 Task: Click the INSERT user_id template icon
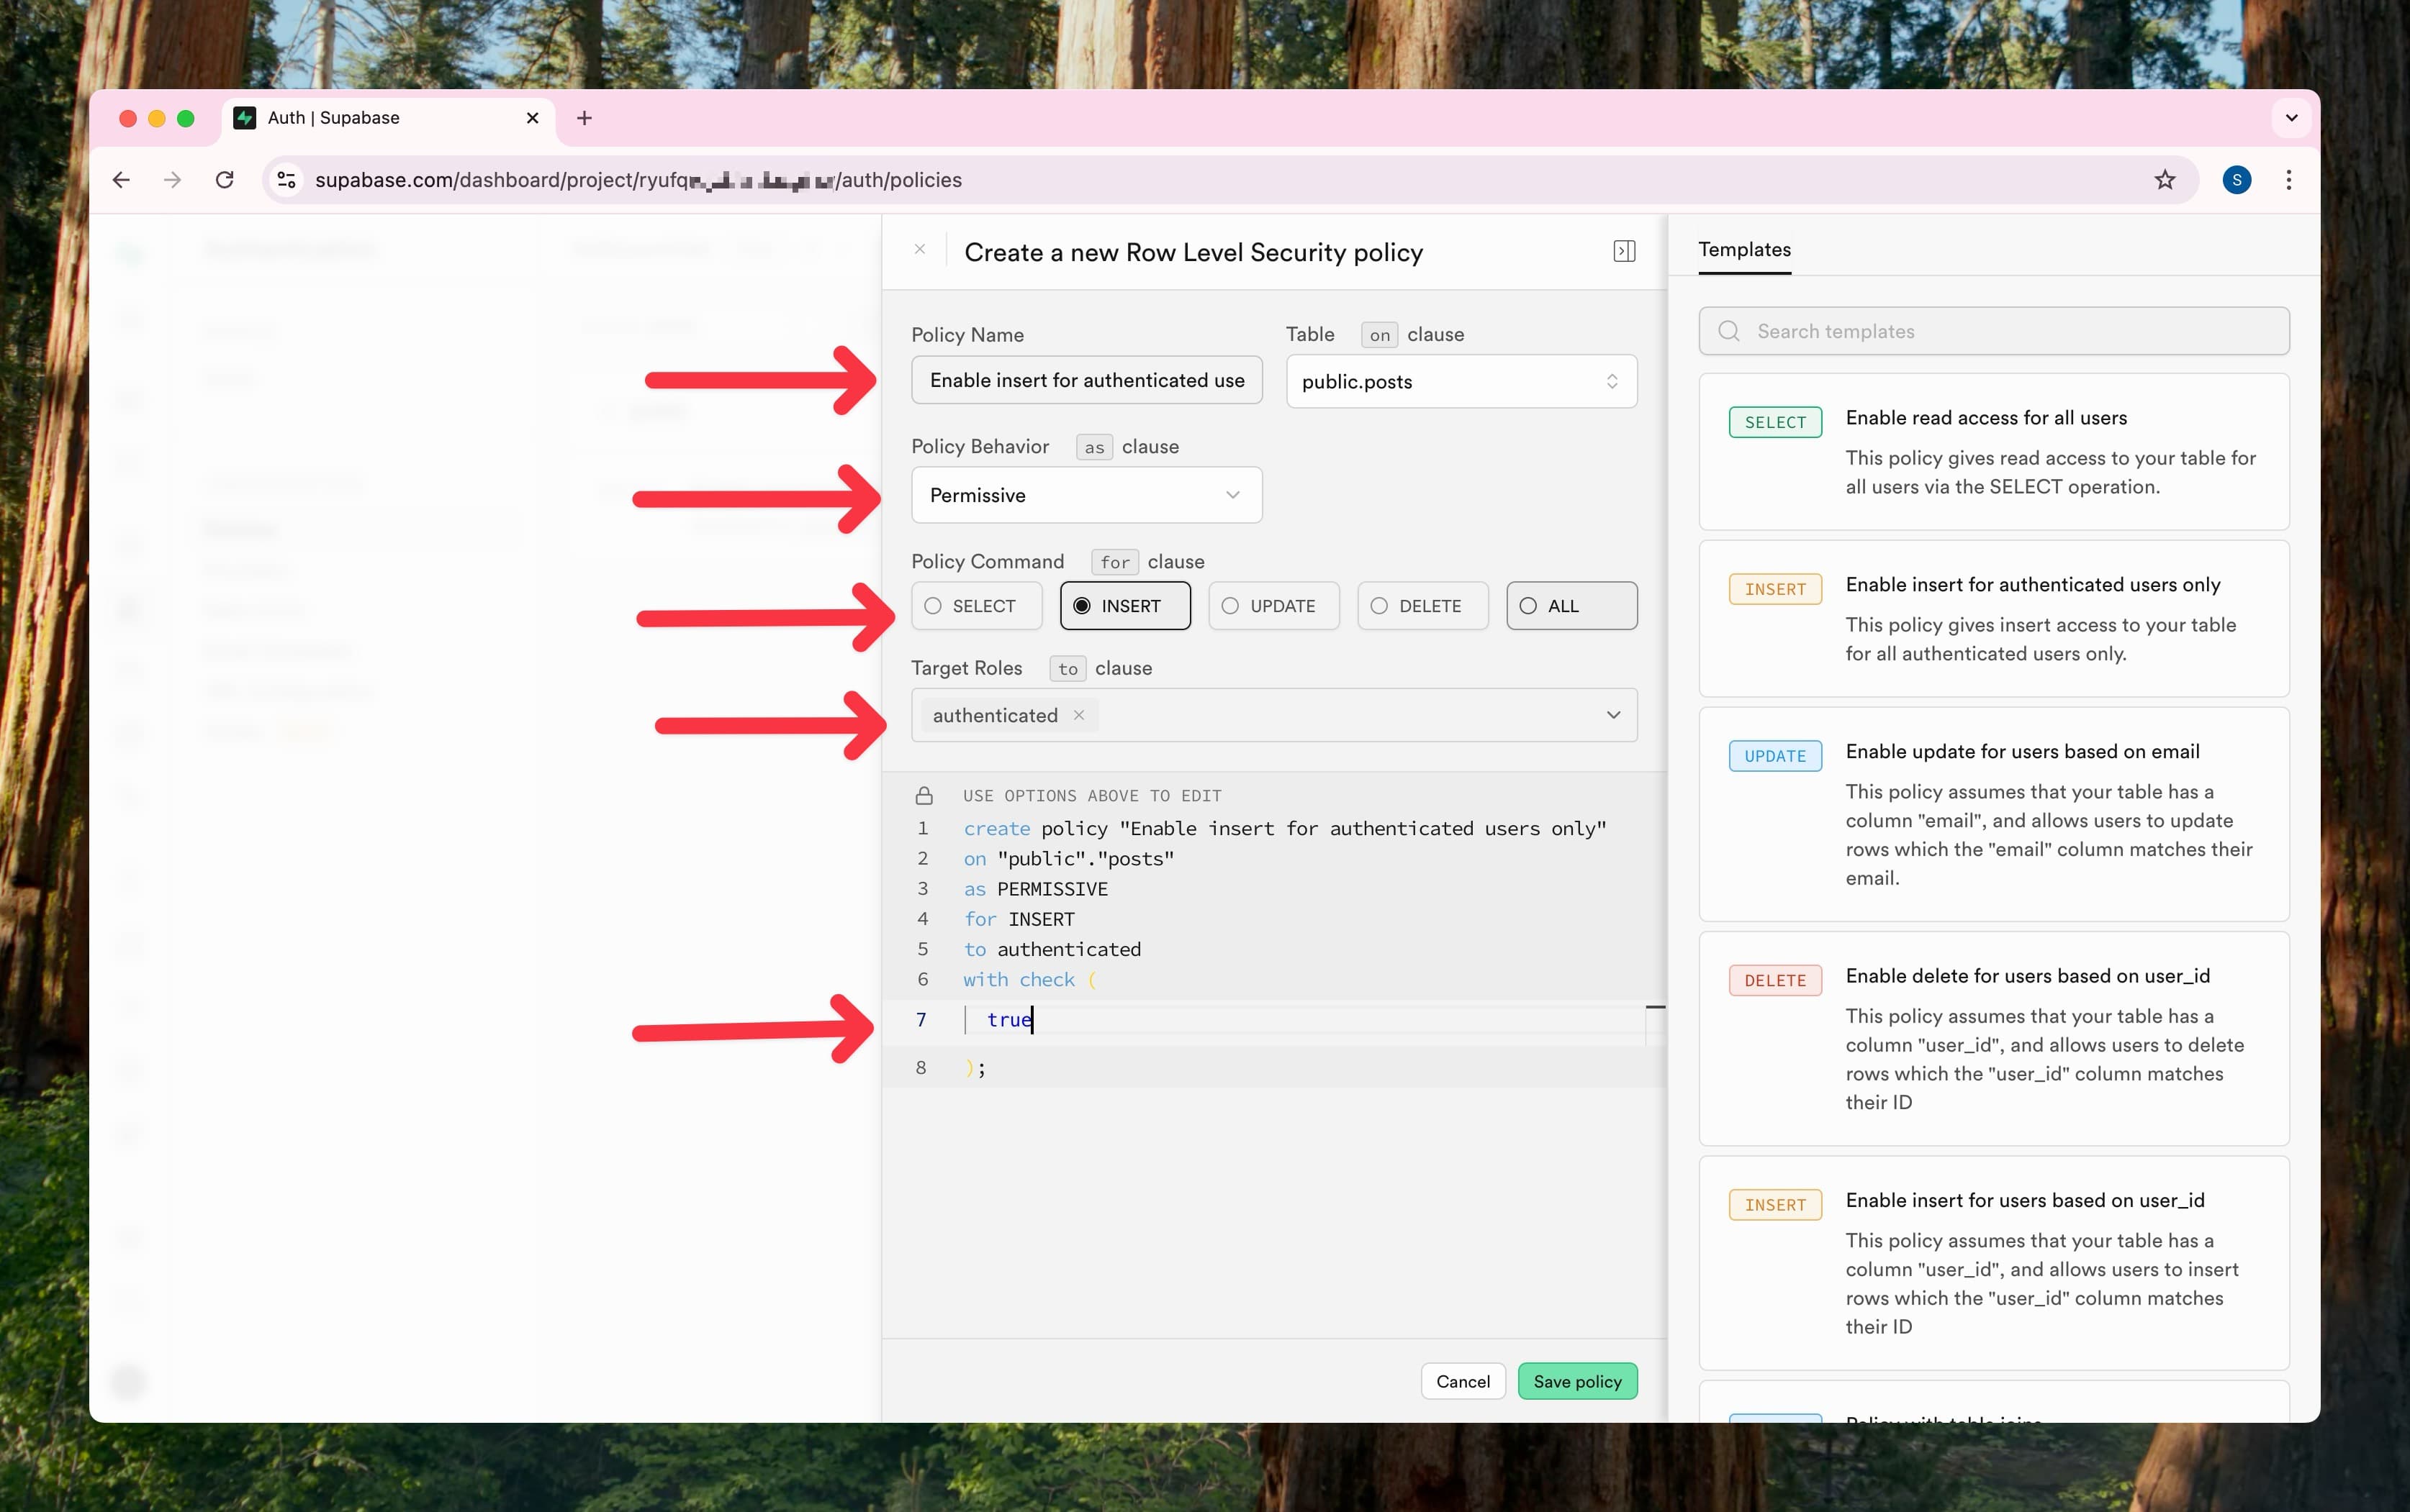1776,1203
